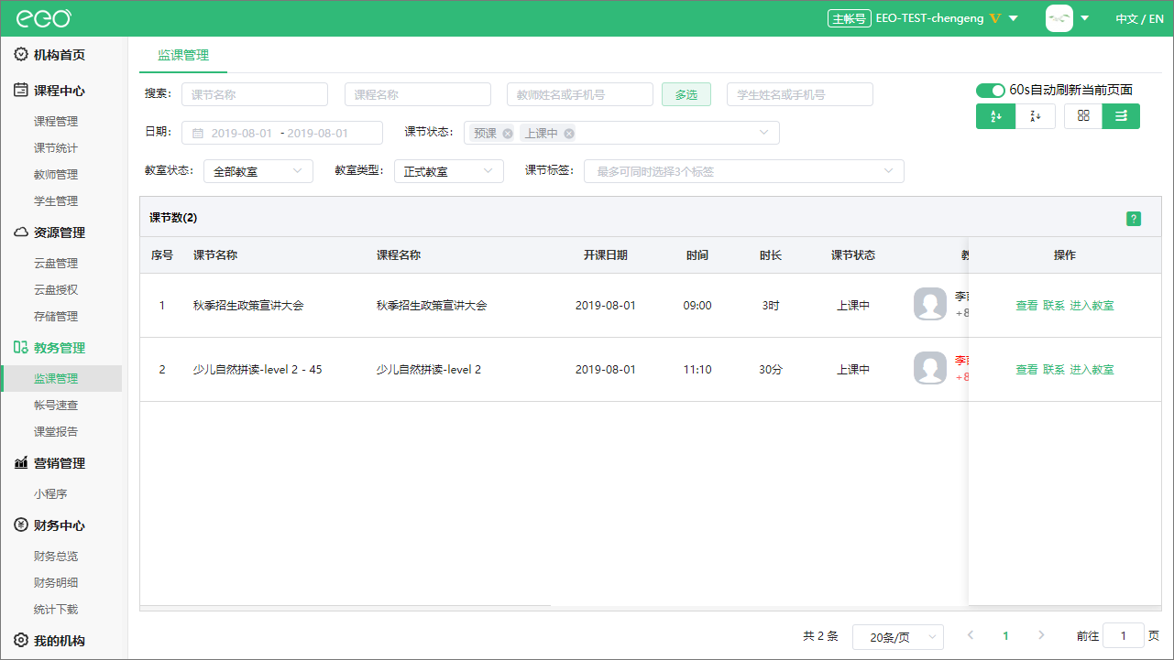Open the start date 2019-08-01 field
1174x660 pixels.
pyautogui.click(x=242, y=134)
